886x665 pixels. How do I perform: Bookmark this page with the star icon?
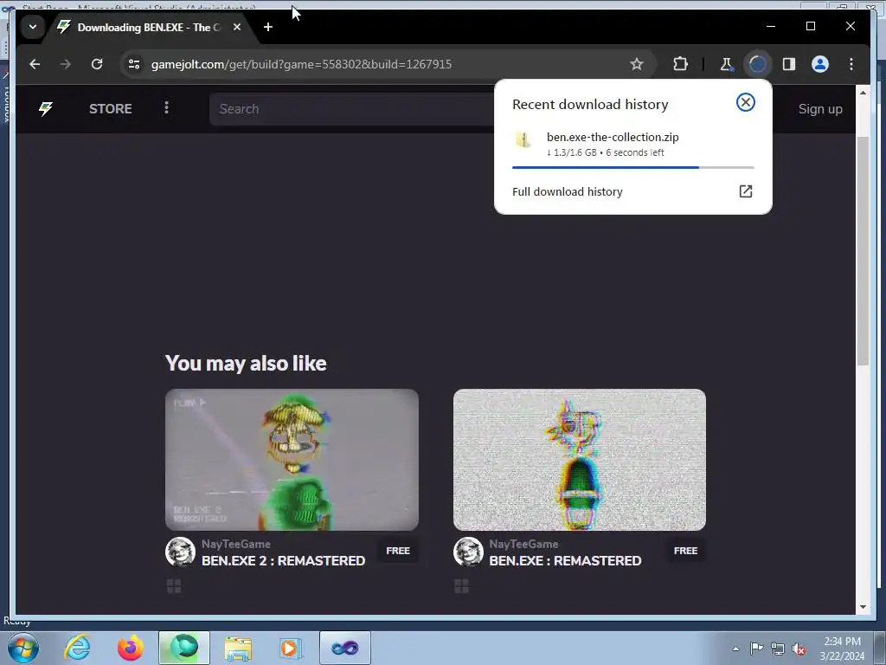pyautogui.click(x=636, y=64)
